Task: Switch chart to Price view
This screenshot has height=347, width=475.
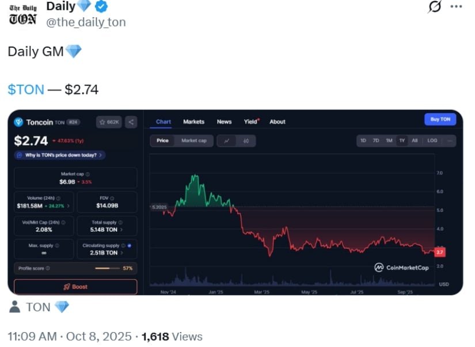Action: [x=162, y=140]
